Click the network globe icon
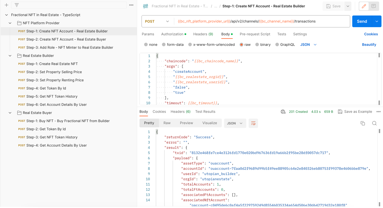This screenshot has width=383, height=208. [x=283, y=112]
